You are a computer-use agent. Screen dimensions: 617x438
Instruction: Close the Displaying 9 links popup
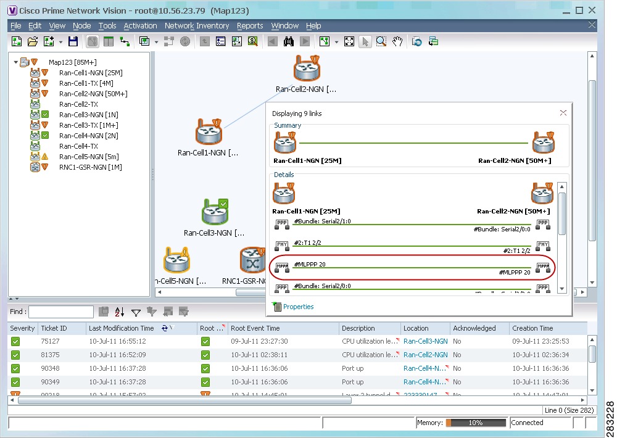(x=563, y=113)
